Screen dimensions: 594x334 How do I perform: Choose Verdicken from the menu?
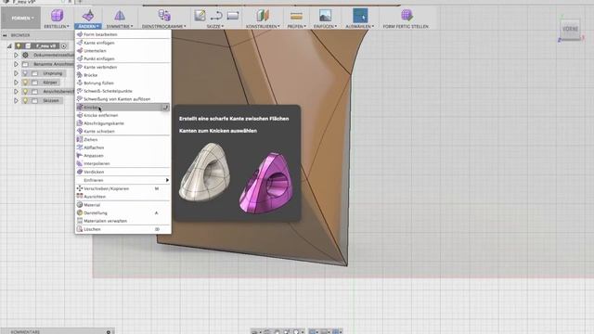pos(123,172)
